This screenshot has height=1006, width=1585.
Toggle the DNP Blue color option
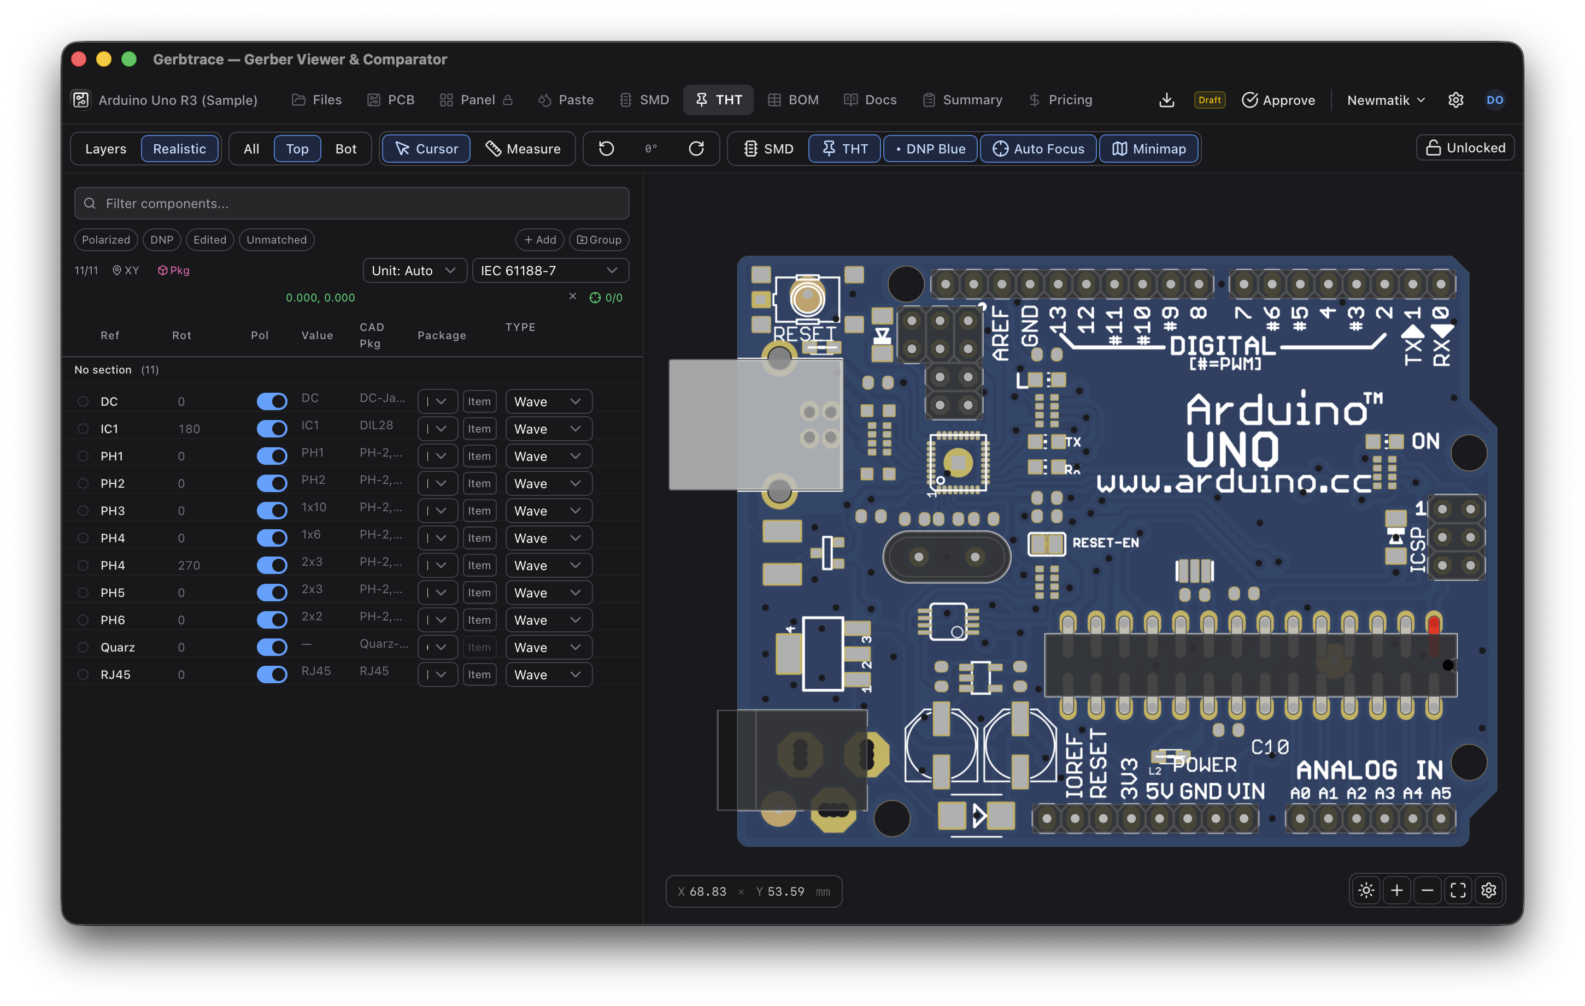(x=929, y=149)
